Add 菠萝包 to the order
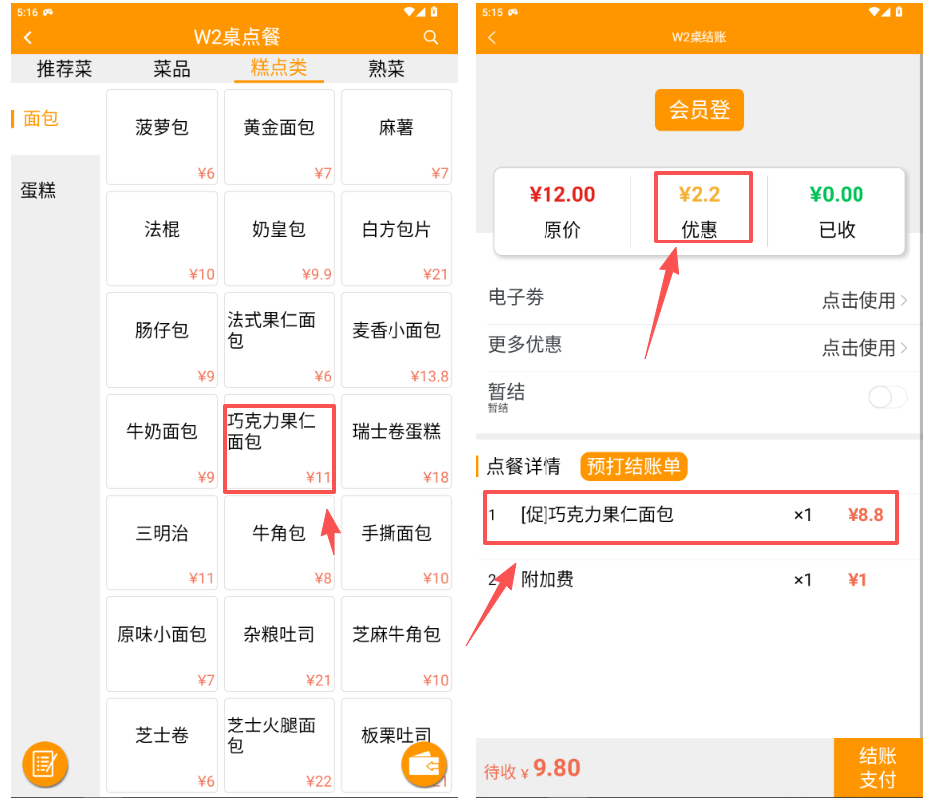Screen dimensions: 936x802 tap(162, 137)
